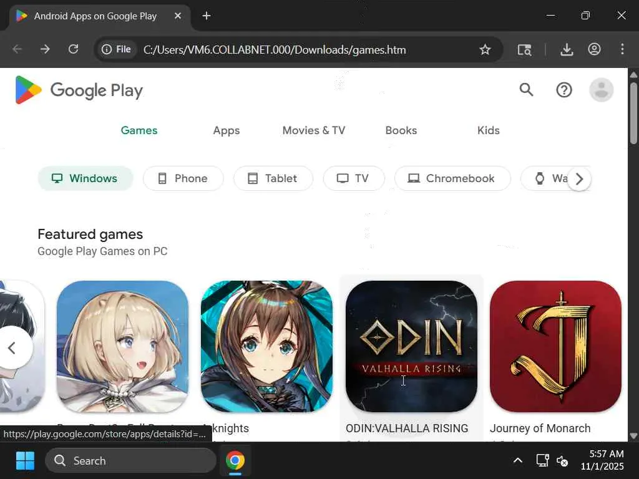Open the Google Play search icon
Image resolution: width=639 pixels, height=479 pixels.
tap(526, 90)
